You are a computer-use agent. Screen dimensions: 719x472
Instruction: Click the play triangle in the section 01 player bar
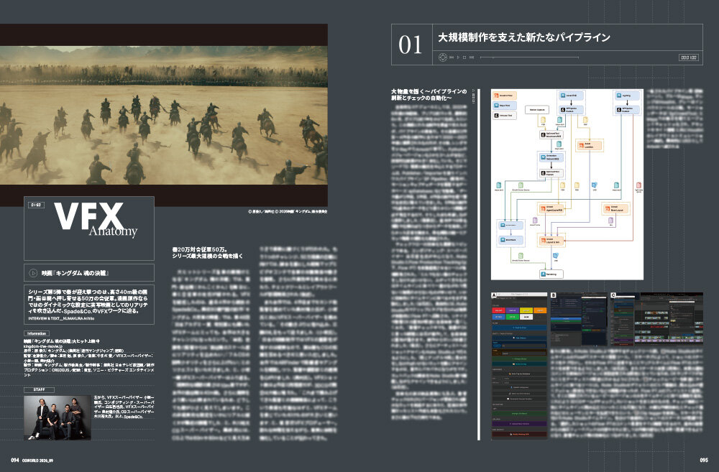[458, 57]
